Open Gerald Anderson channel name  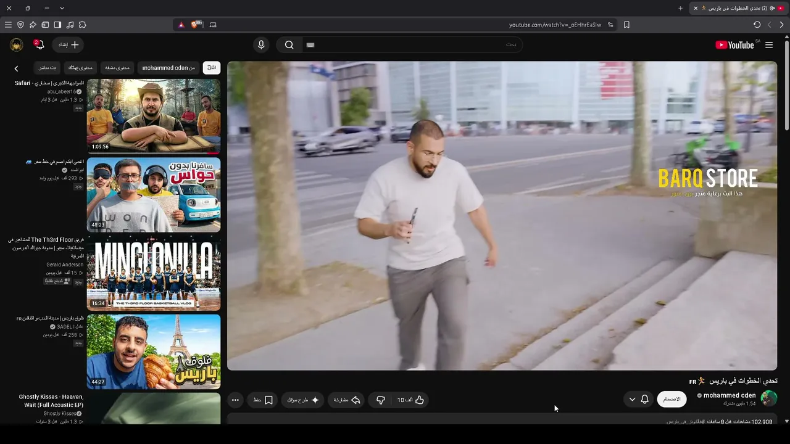coord(65,265)
